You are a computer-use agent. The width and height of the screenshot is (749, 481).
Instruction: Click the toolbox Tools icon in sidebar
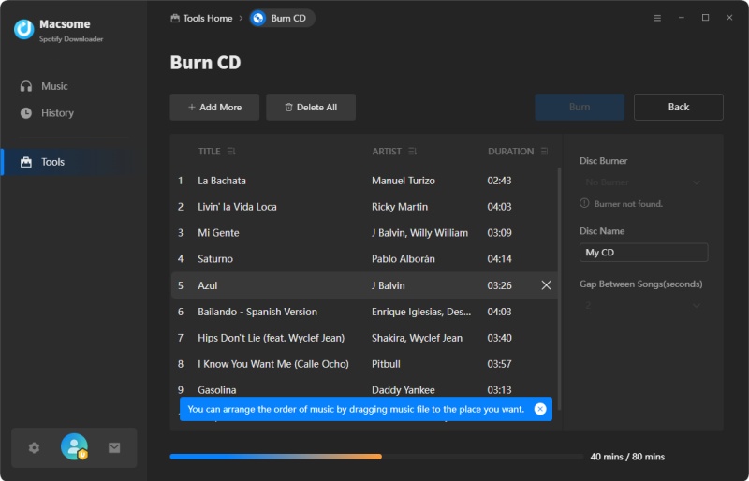click(x=26, y=162)
